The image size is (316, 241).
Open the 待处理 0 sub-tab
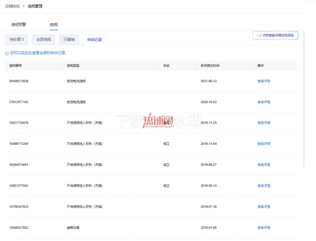pos(17,40)
